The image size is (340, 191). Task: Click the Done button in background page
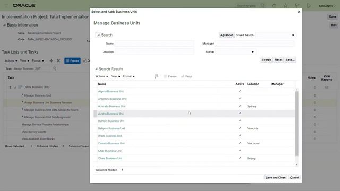(x=333, y=16)
